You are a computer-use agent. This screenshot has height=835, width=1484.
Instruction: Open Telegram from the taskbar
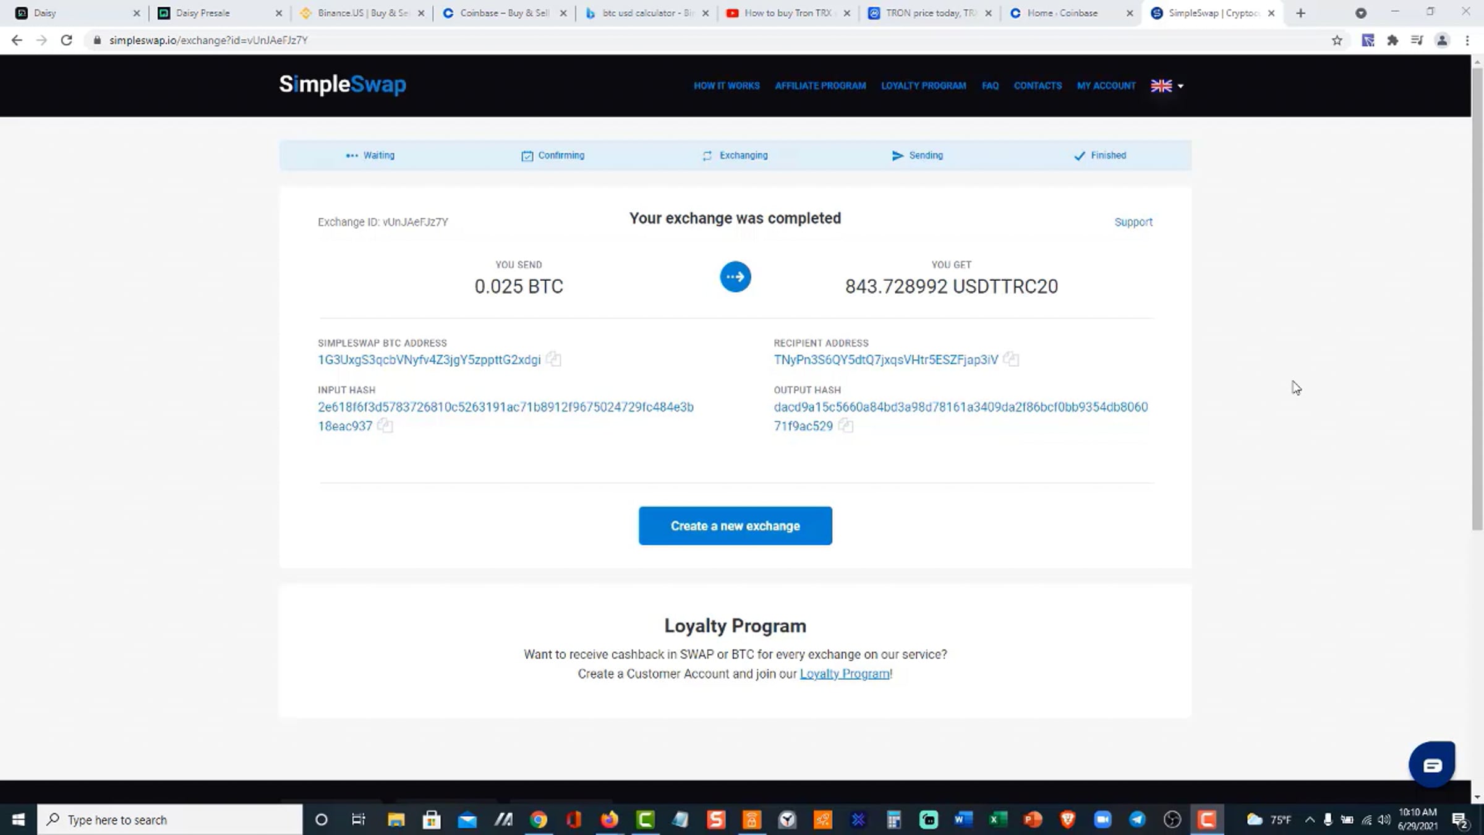pos(1137,820)
